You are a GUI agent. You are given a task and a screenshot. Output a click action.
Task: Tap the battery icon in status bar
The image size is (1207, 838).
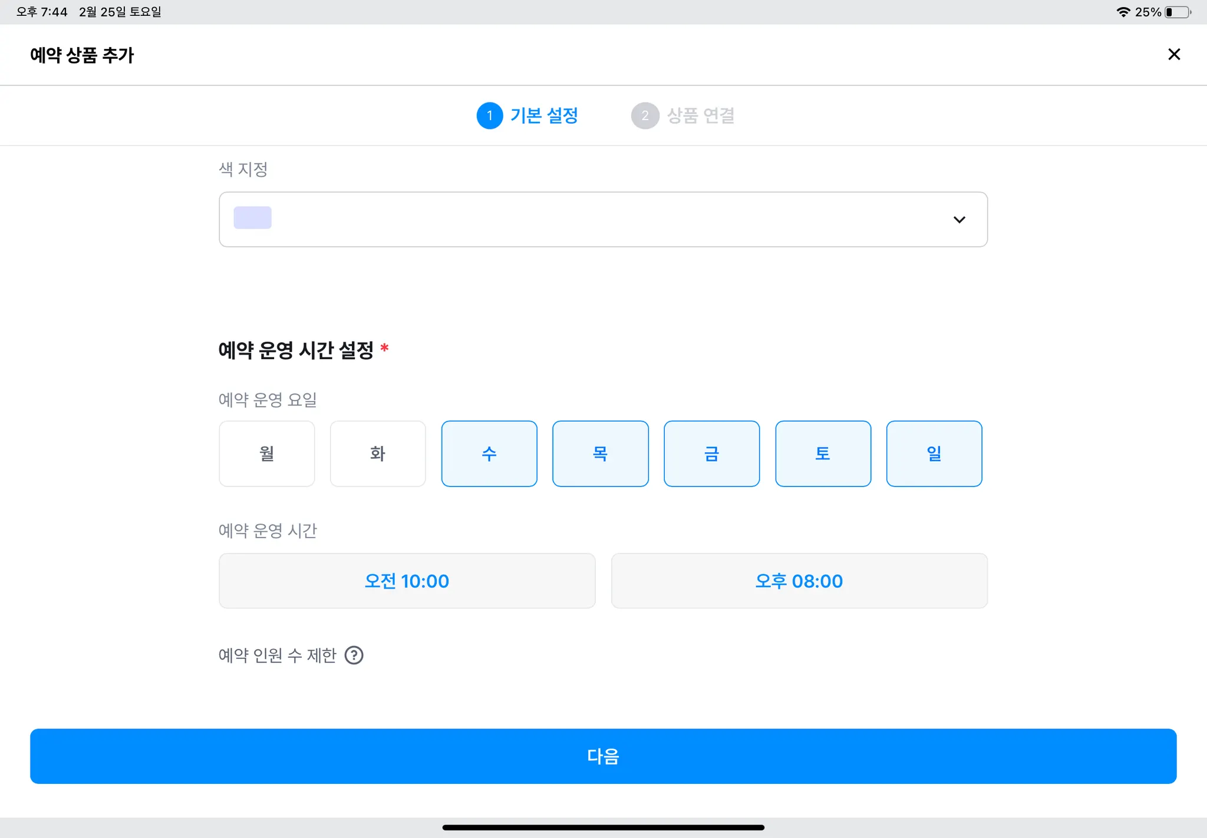point(1178,12)
